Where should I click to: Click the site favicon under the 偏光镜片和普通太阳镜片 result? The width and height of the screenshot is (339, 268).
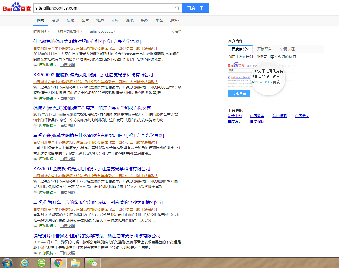coord(35,253)
